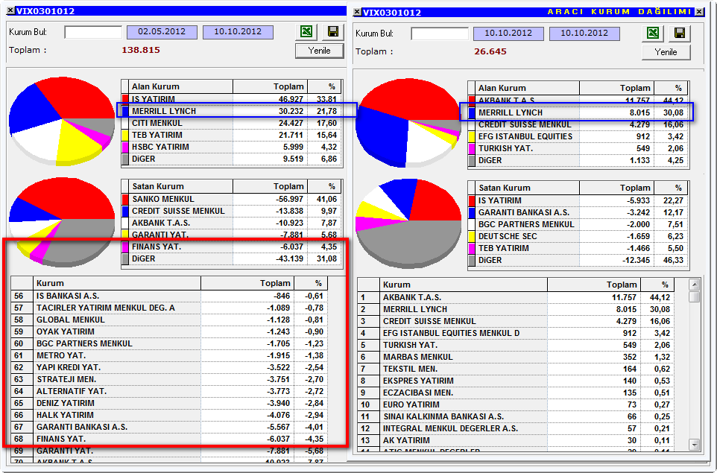
Task: Click scrollbar down arrow in right Kurum list
Action: click(694, 444)
